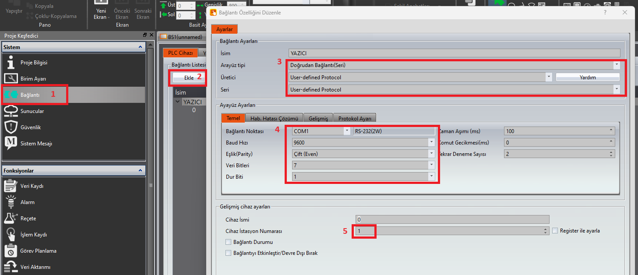
Task: Open the Reçete flask icon
Action: coord(11,219)
